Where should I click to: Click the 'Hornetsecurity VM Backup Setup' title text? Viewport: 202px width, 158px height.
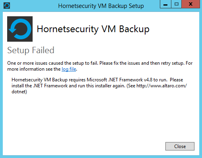[x=101, y=6]
